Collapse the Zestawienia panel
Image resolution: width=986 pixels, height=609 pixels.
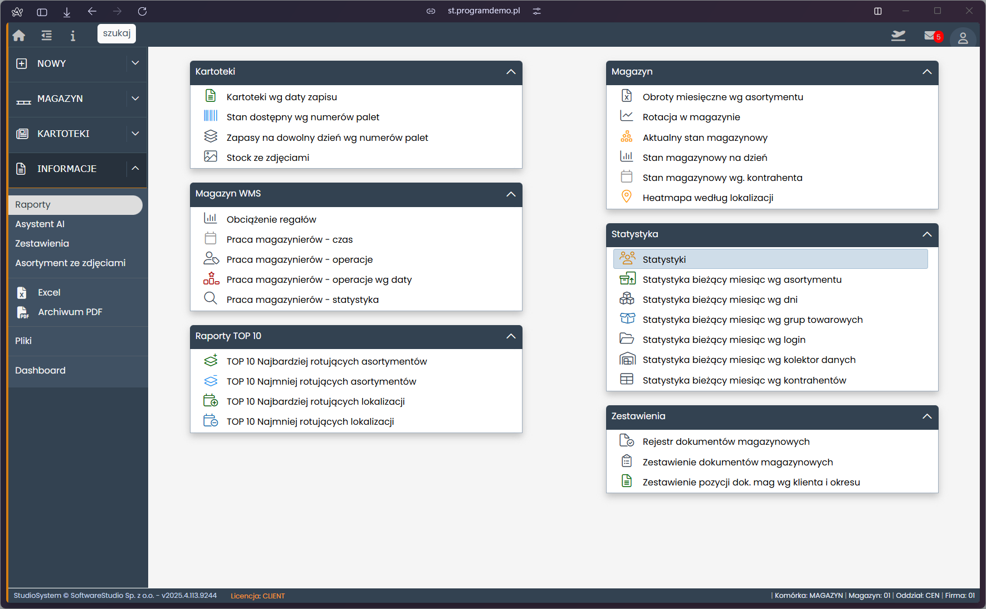pos(927,416)
